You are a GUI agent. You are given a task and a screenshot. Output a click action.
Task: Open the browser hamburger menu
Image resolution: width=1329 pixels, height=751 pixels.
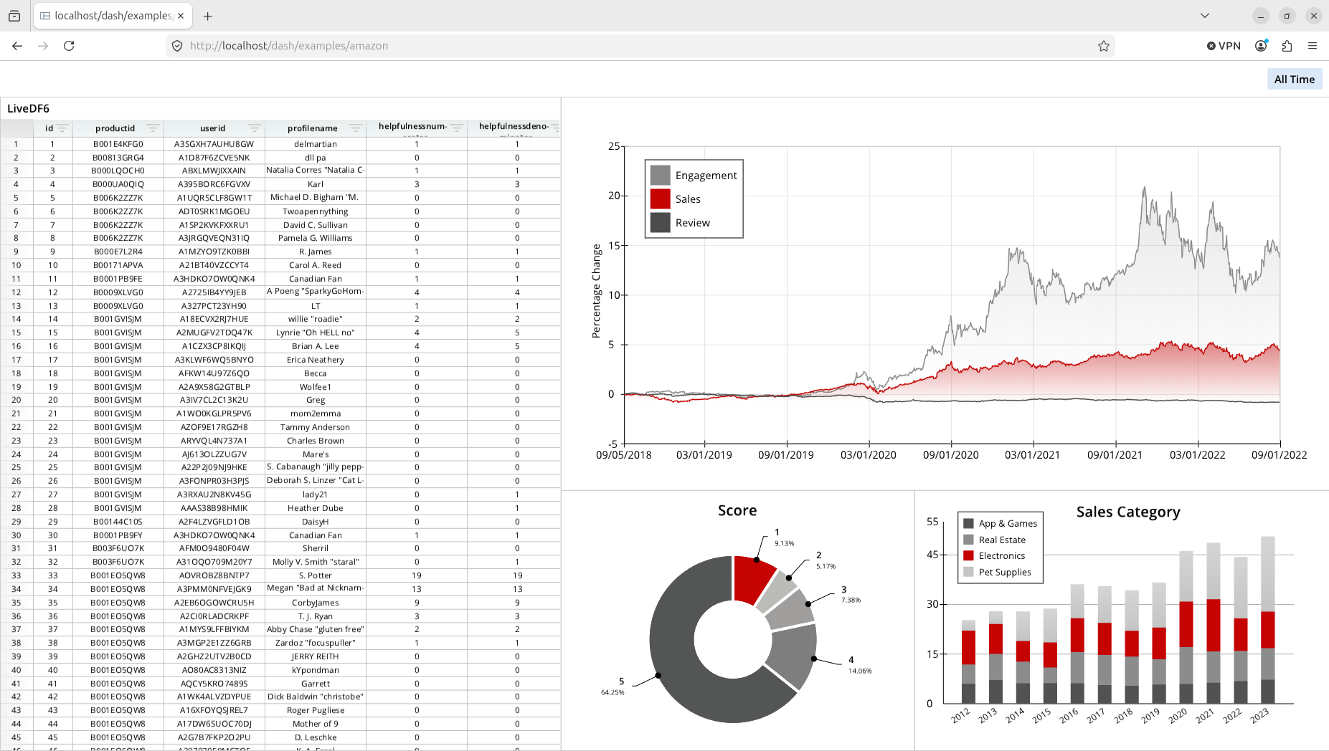coord(1313,46)
